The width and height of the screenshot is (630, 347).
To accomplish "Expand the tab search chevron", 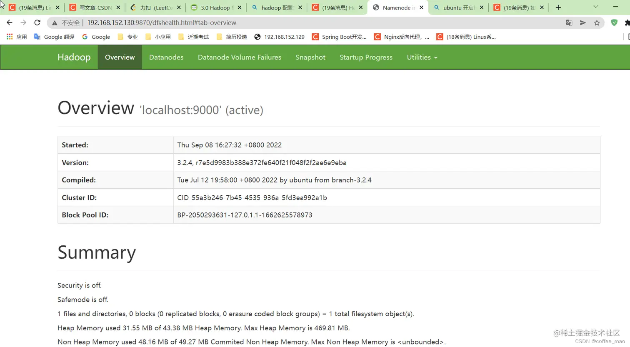I will click(596, 7).
